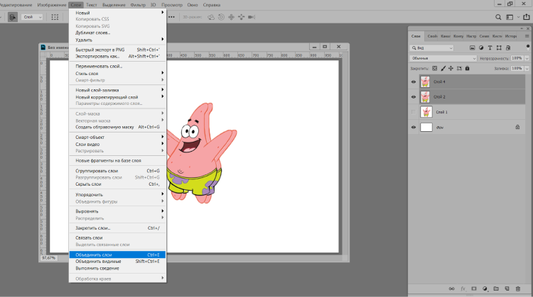Hide layer Слой 2 eye icon
This screenshot has width=533, height=297.
[x=414, y=97]
